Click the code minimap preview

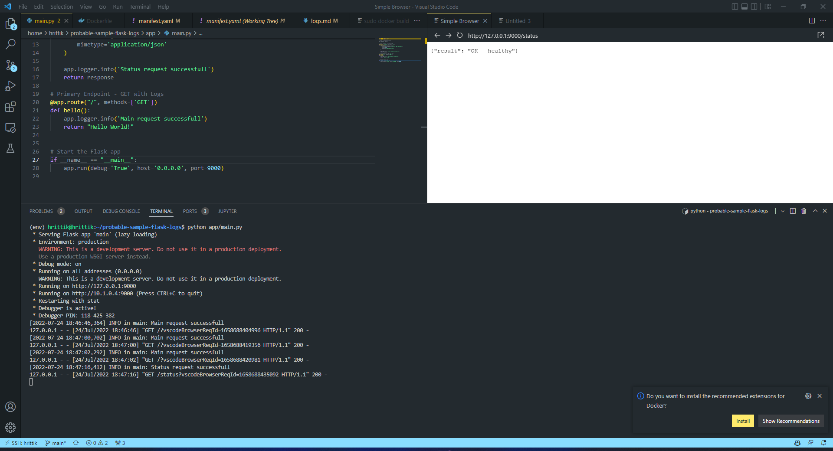[399, 50]
